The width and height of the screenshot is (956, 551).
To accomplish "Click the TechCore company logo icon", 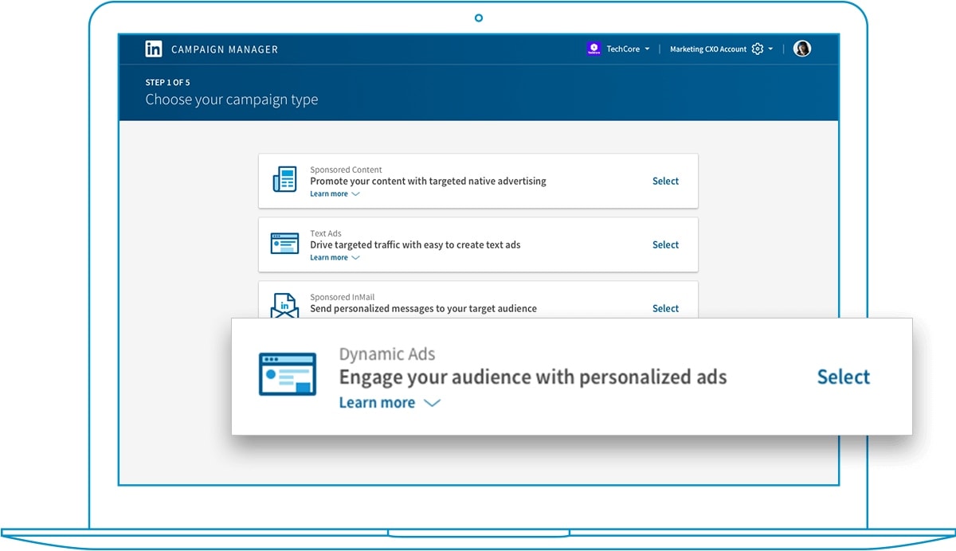I will (x=594, y=49).
